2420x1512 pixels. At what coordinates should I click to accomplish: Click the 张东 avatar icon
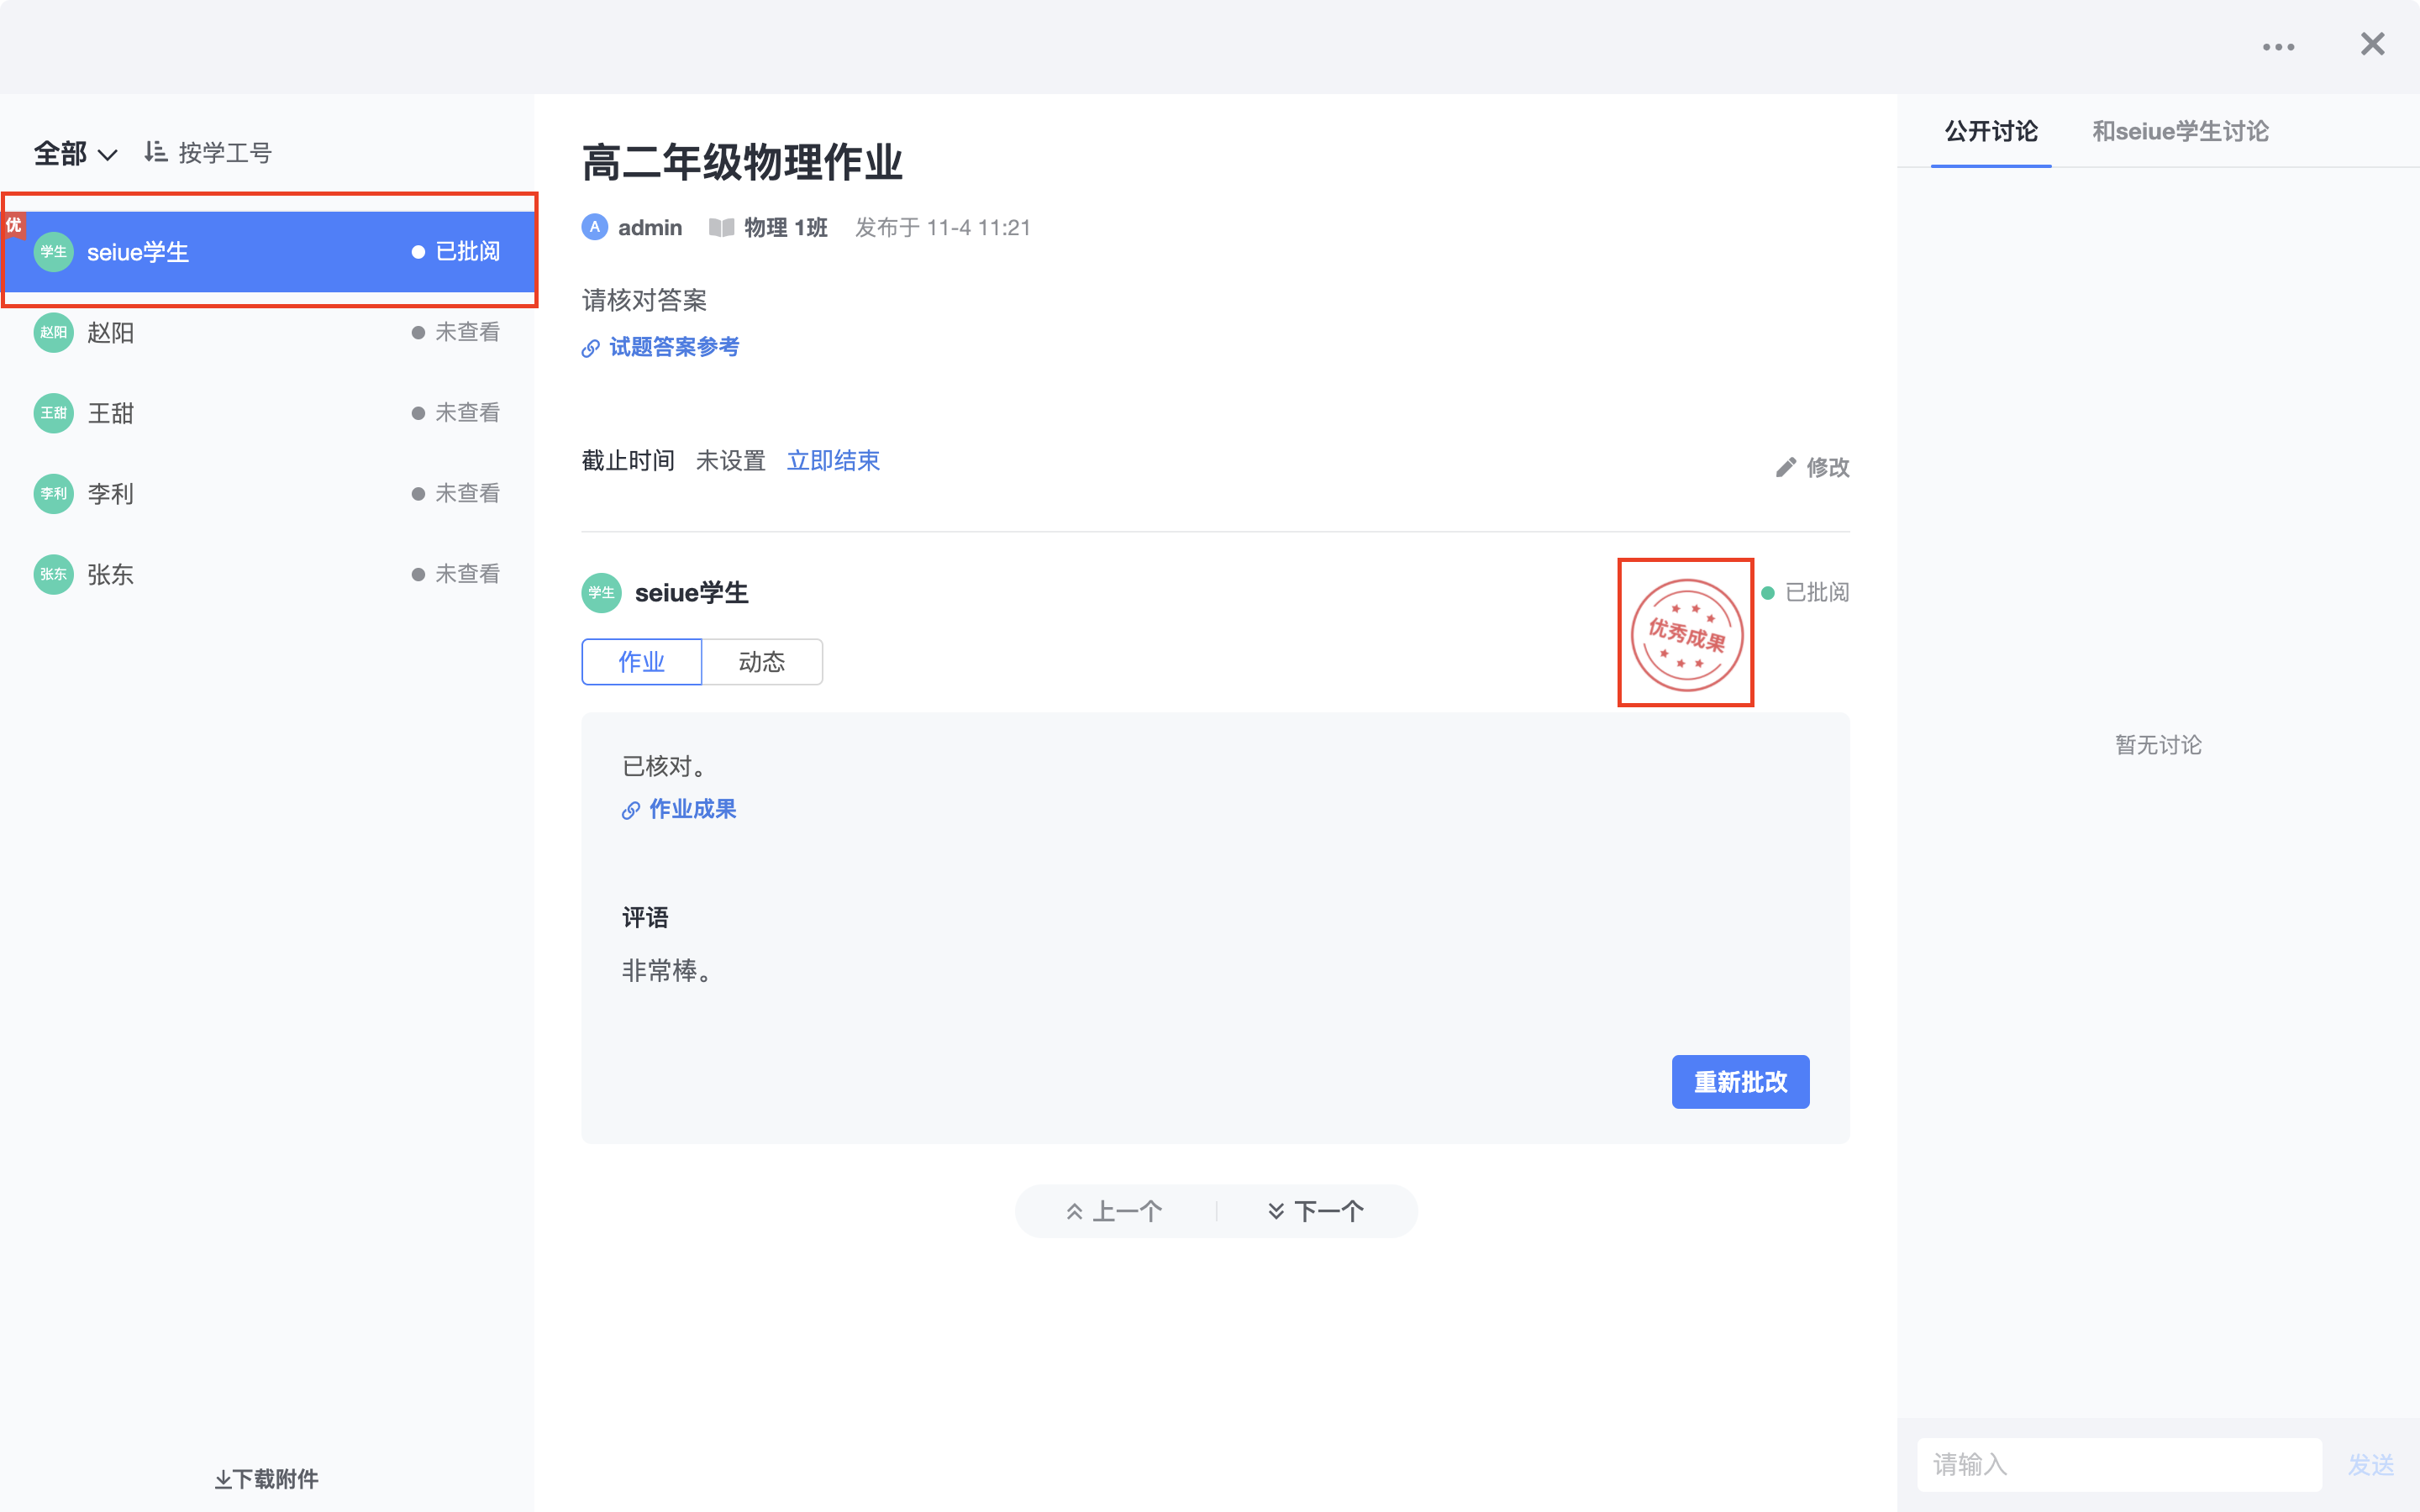(x=54, y=574)
